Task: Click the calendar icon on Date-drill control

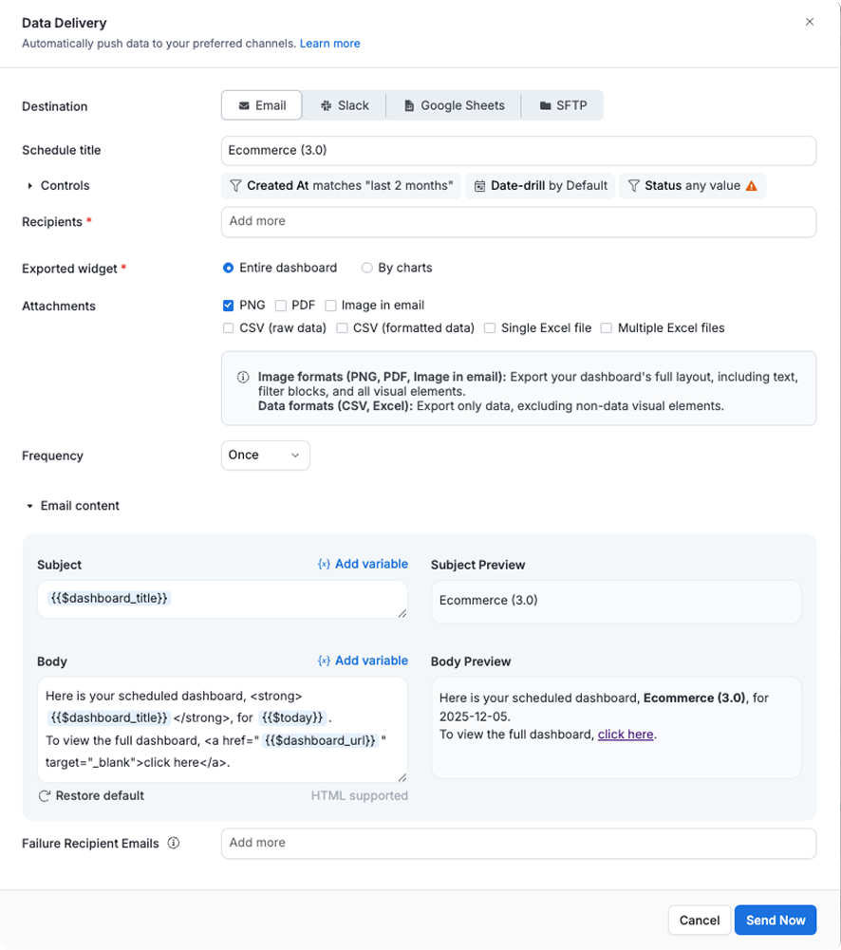Action: coord(480,185)
